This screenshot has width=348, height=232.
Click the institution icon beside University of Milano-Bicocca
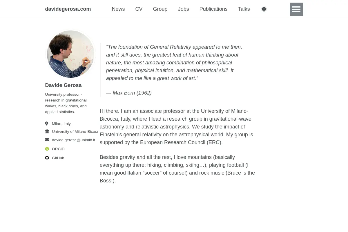(47, 131)
